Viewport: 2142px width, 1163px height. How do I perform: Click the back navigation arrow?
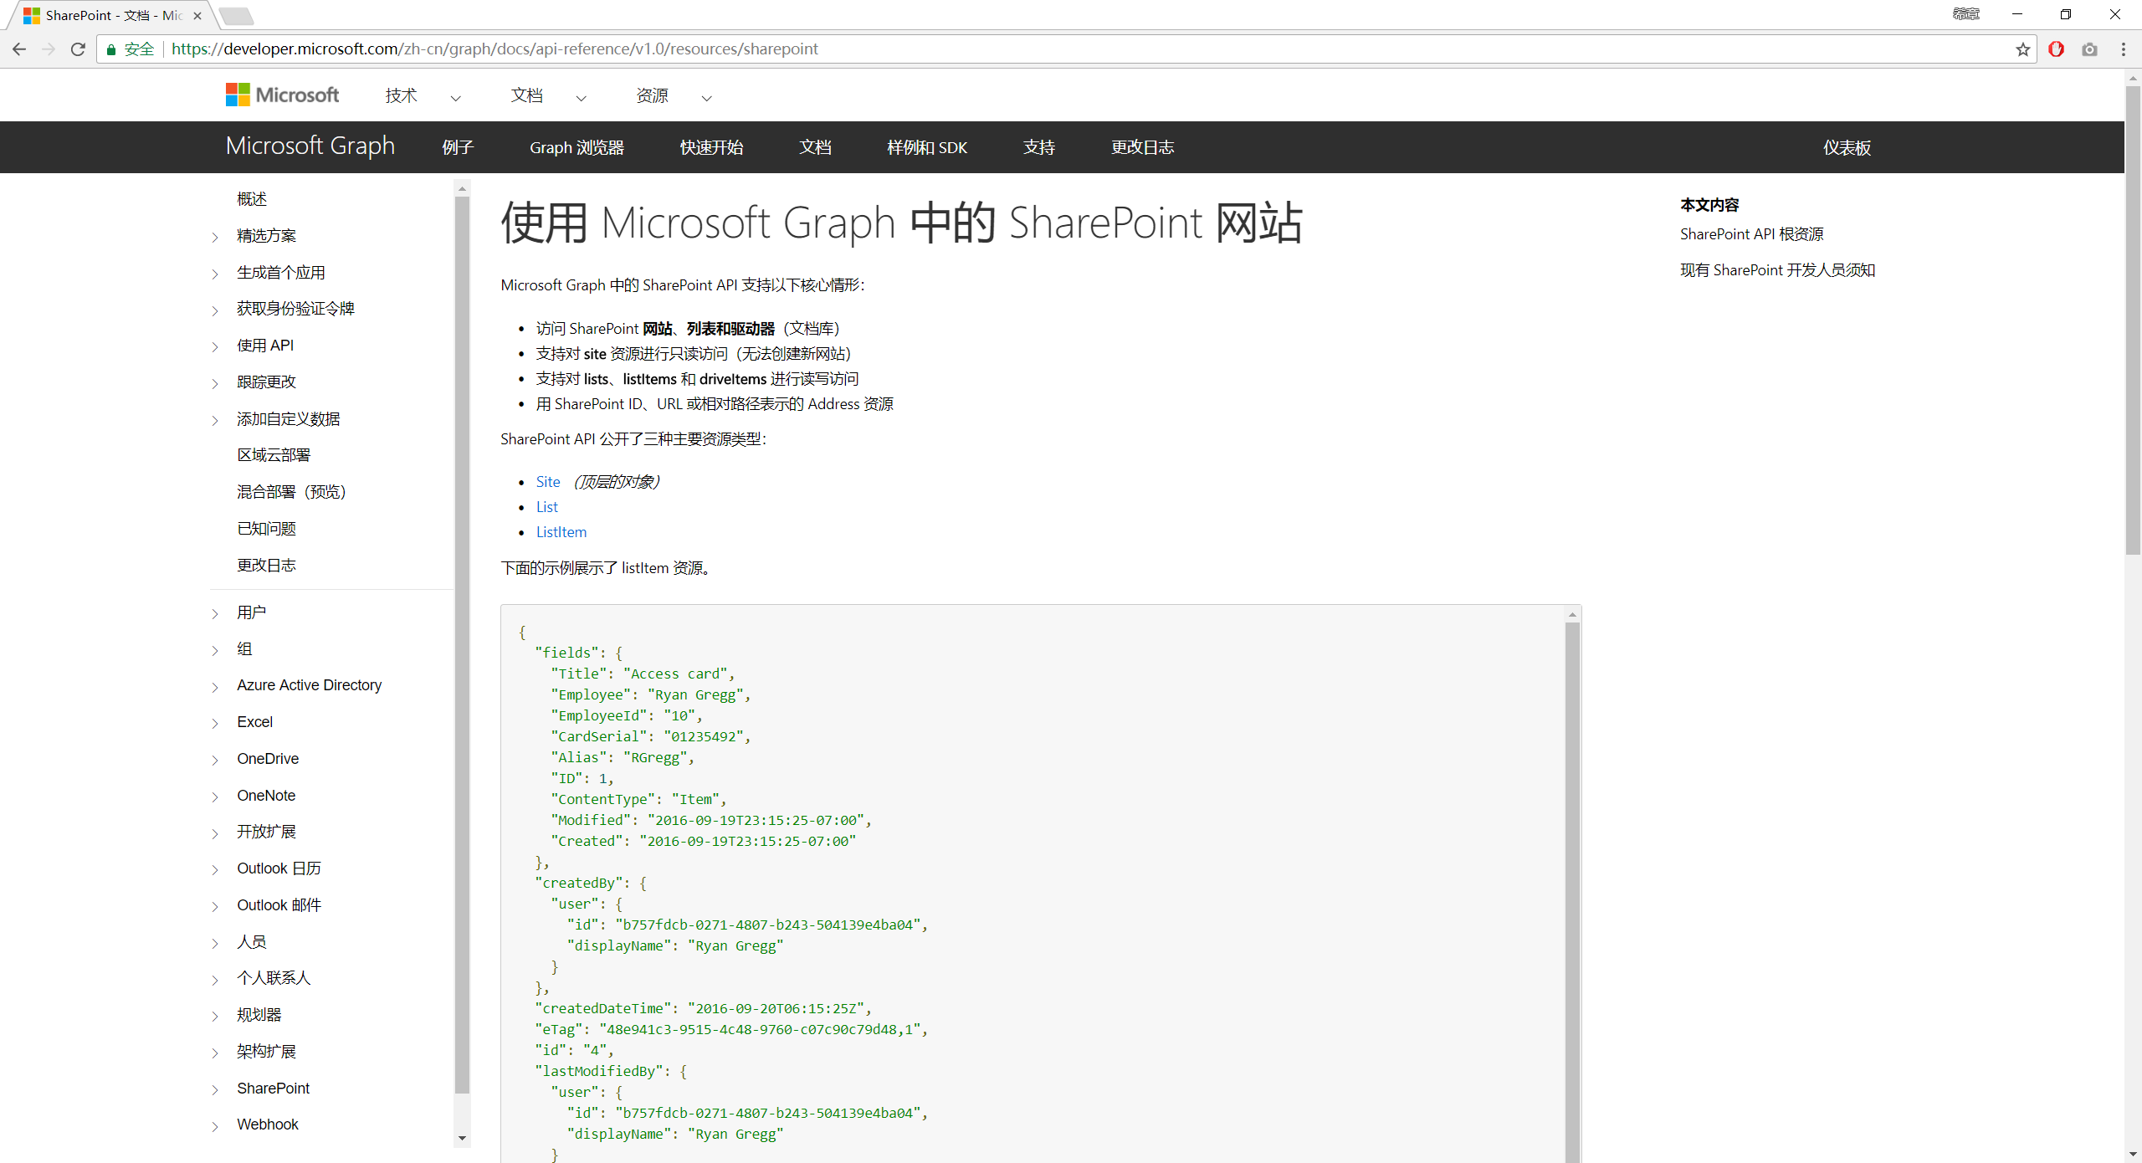(19, 49)
